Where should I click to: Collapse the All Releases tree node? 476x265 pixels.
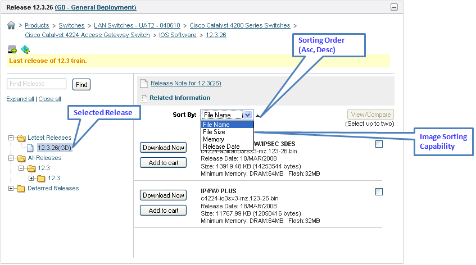click(11, 158)
